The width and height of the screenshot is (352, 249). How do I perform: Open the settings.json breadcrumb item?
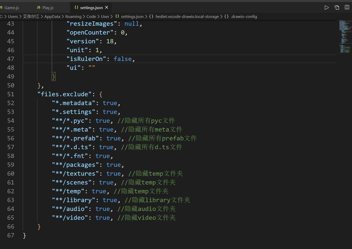pos(129,16)
